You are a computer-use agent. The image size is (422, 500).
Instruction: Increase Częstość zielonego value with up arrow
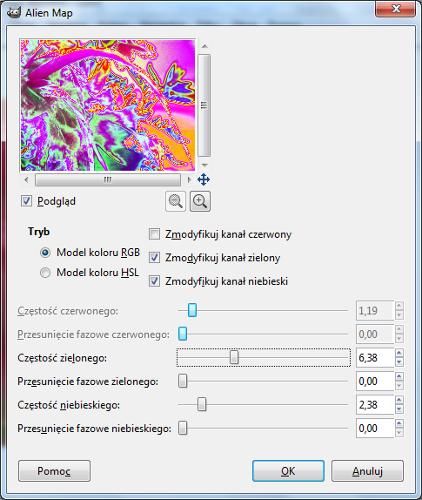click(399, 353)
